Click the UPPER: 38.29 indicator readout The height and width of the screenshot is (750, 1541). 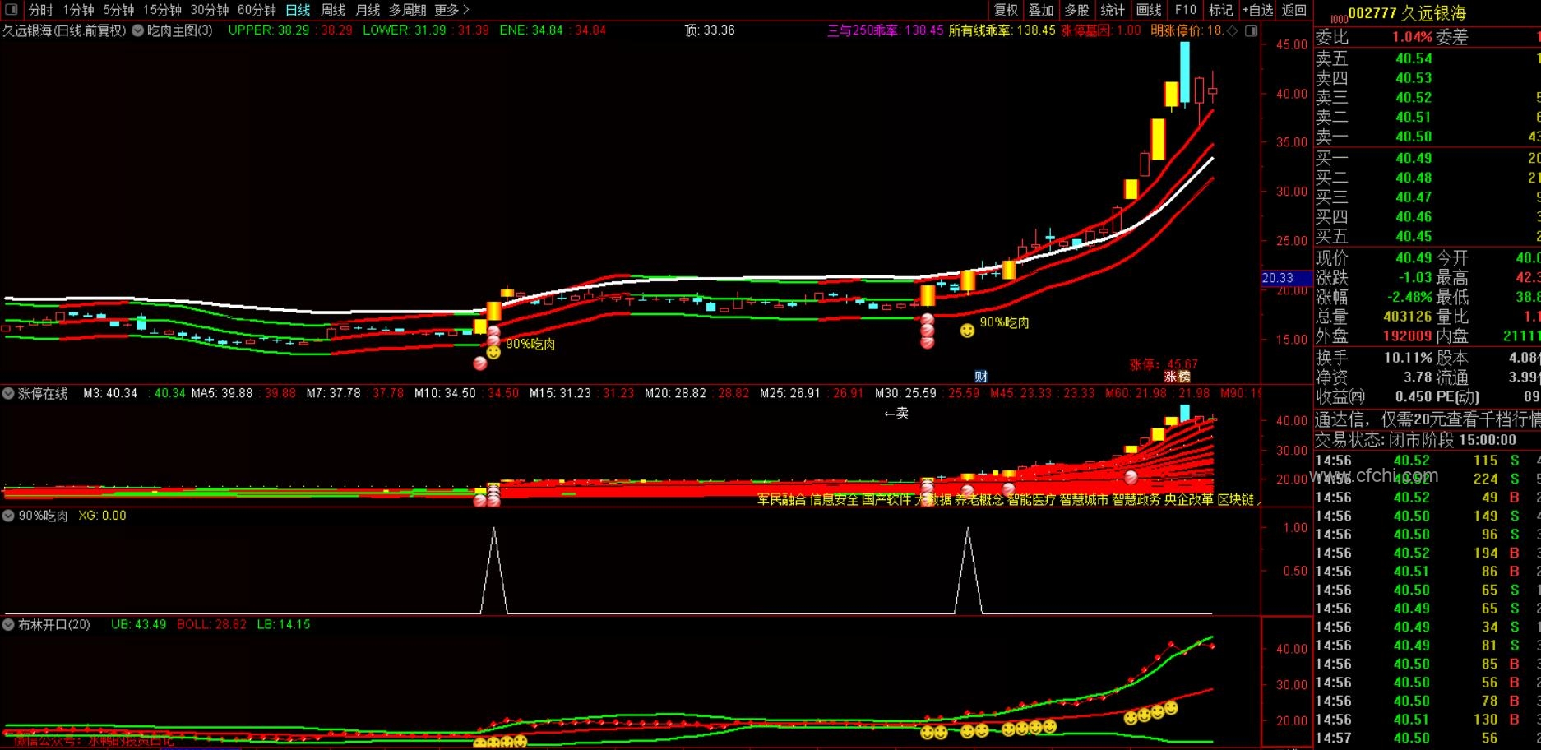269,30
